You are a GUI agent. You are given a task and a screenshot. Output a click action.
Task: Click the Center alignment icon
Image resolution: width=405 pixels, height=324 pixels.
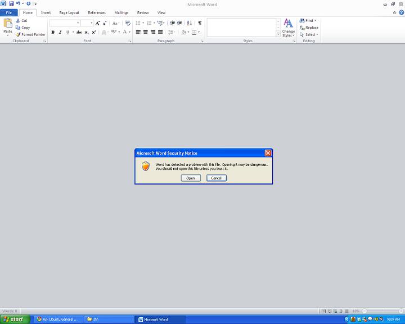point(146,32)
